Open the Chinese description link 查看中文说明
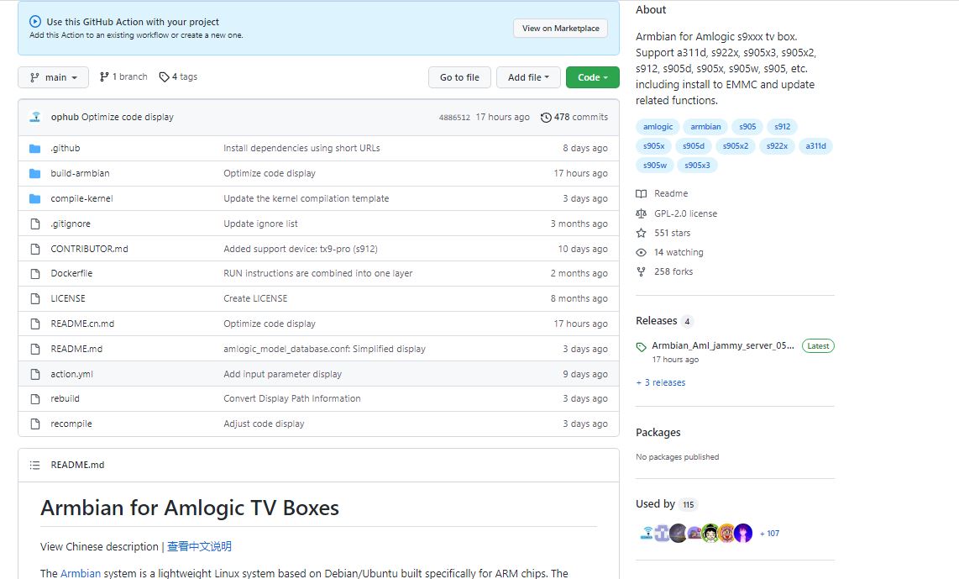This screenshot has height=579, width=959. click(199, 546)
